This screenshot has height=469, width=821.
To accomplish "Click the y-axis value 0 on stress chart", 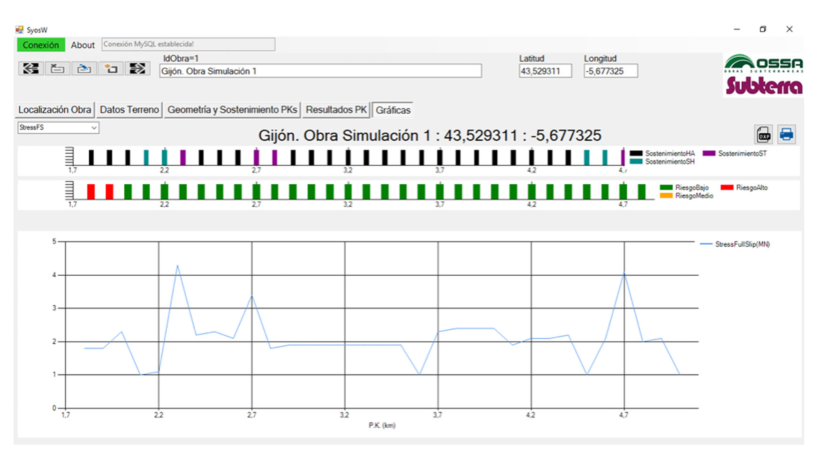I will (54, 408).
